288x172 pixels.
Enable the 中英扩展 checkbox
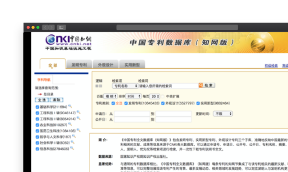(x=163, y=96)
